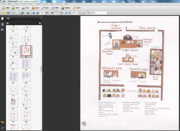Open the Find options dropdown arrow
180x131 pixels.
[x=108, y=13]
